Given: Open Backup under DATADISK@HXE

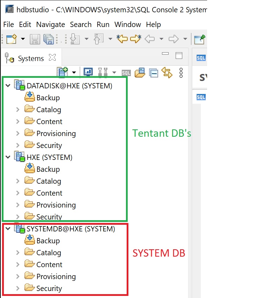Looking at the screenshot, I should (48, 98).
